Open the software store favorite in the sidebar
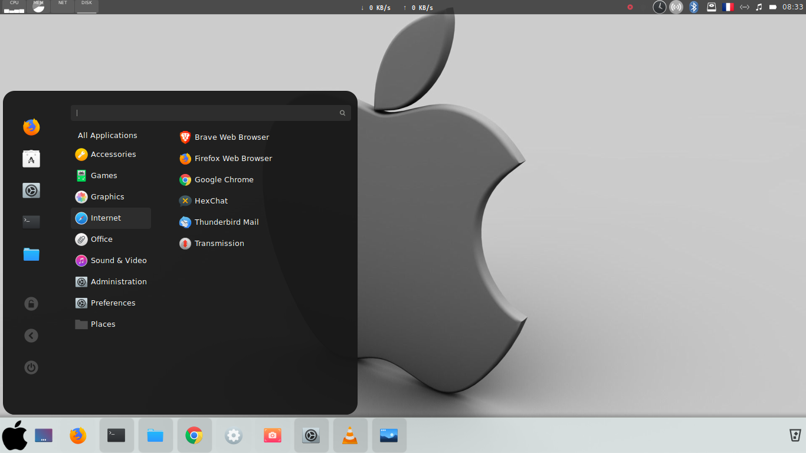The image size is (806, 453). [31, 159]
